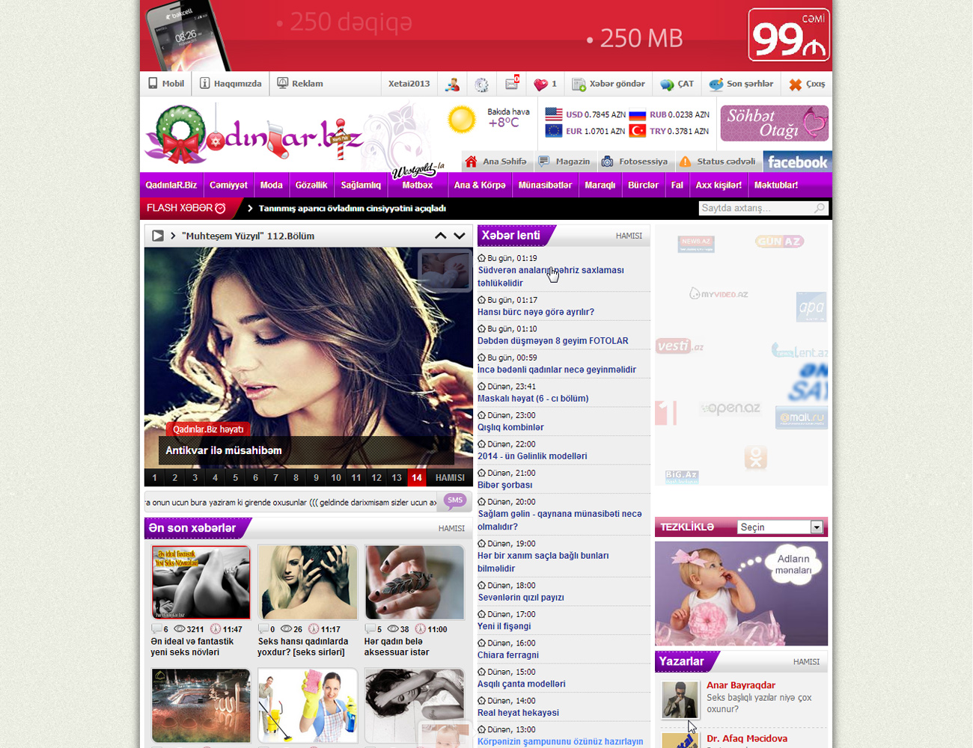Open the TEZLİKLƏ Seçin dropdown
973x748 pixels.
click(x=780, y=527)
